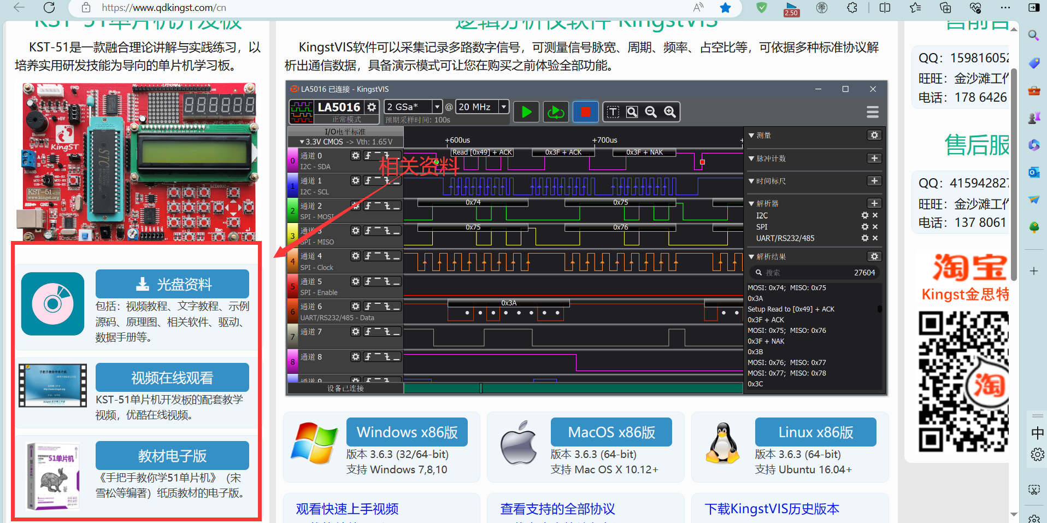Click the 搜索 field in 解析结果
The image size is (1047, 523).
[814, 272]
